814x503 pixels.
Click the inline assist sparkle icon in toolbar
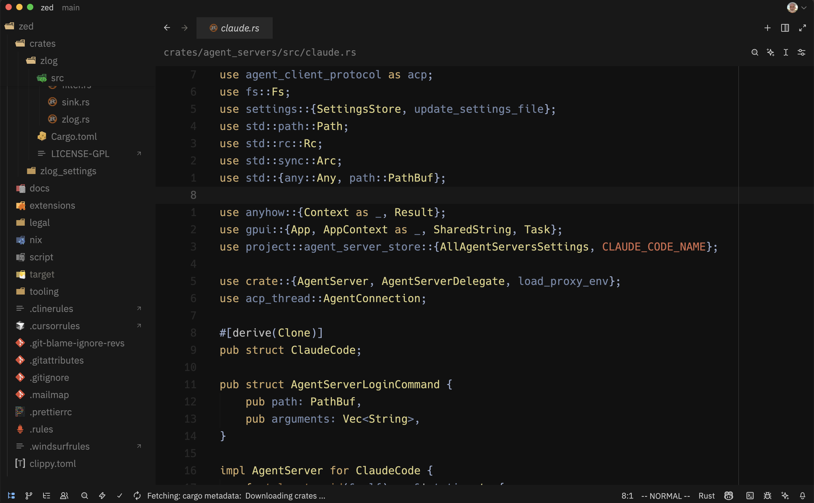pyautogui.click(x=770, y=52)
